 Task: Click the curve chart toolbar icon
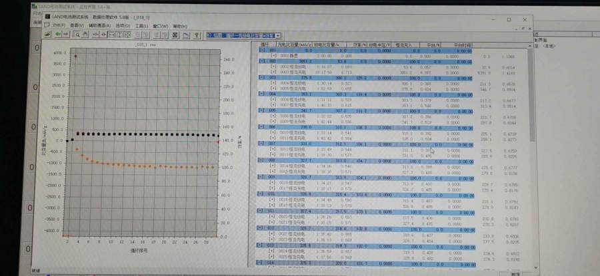pos(185,35)
